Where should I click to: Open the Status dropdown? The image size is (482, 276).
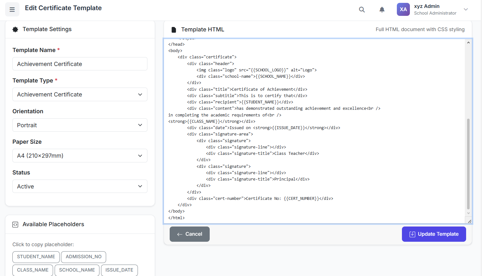80,187
